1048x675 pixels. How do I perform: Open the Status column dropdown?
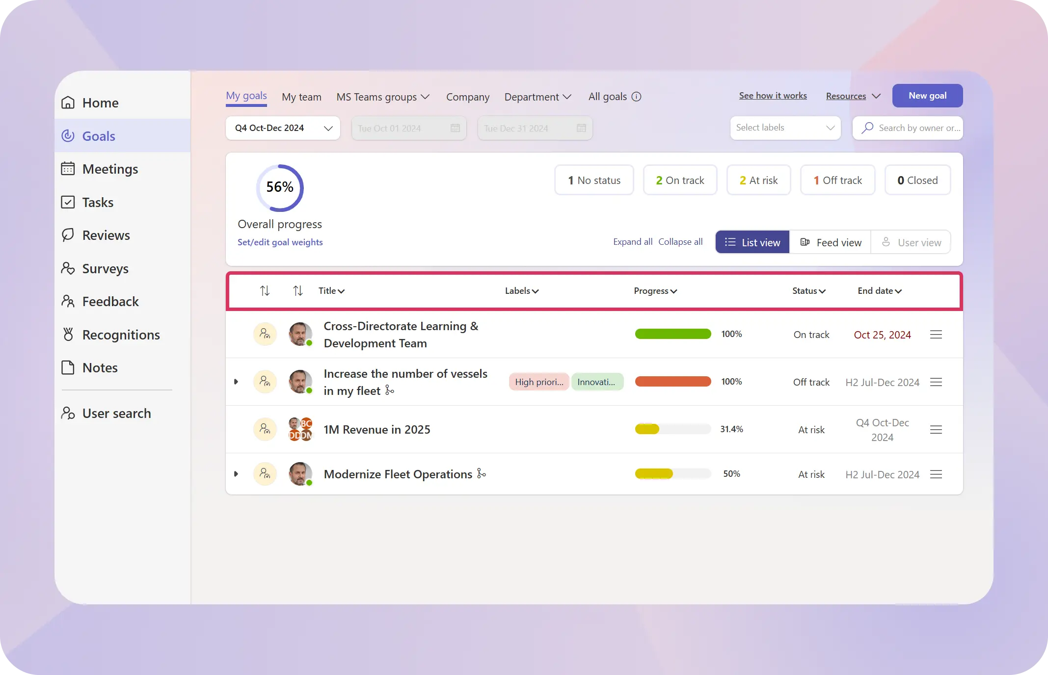coord(809,291)
